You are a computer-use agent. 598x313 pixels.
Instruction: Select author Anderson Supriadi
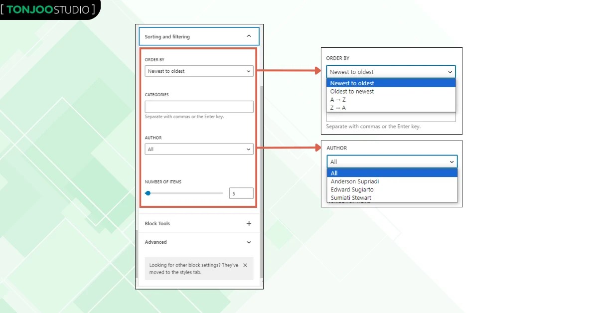(392, 181)
